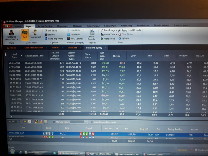The height and width of the screenshot is (156, 208).
Task: Switch to the Гуру PLO 6 Maks browser window
Action: (x=100, y=154)
